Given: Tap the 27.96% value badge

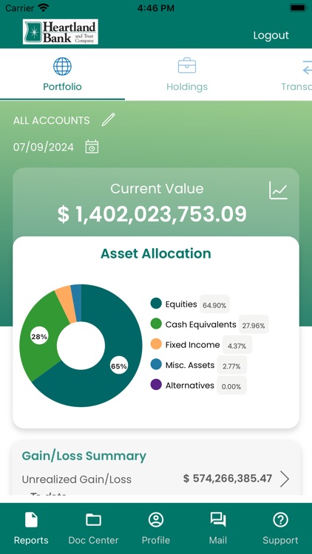Looking at the screenshot, I should (254, 325).
